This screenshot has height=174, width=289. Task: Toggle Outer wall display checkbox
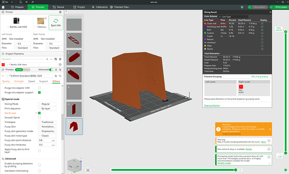pos(262,23)
